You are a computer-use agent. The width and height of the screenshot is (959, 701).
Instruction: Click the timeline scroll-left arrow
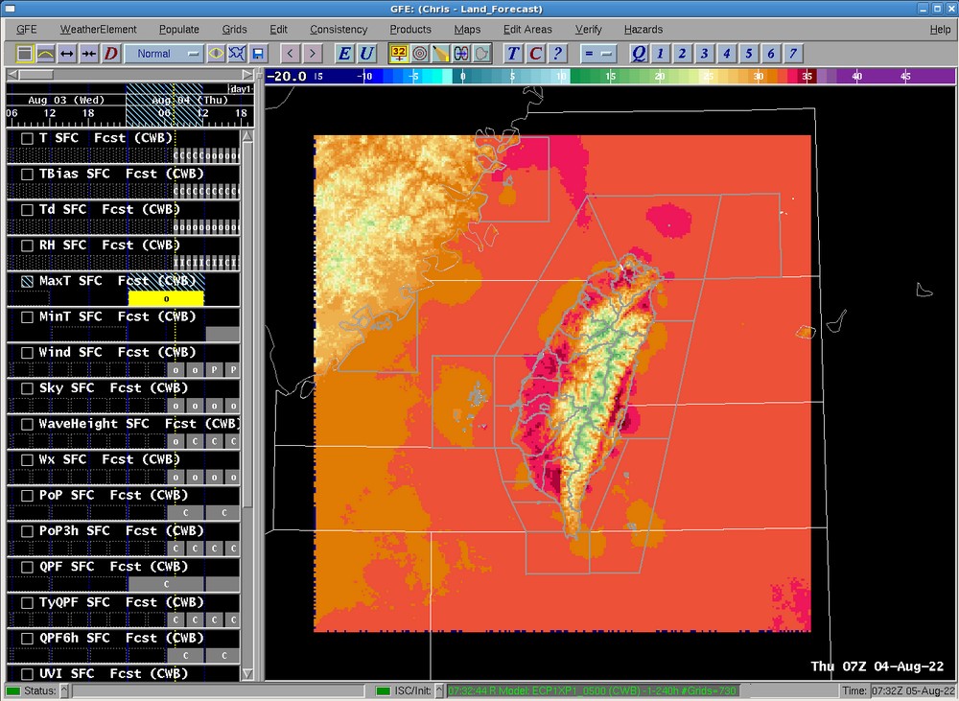point(12,75)
